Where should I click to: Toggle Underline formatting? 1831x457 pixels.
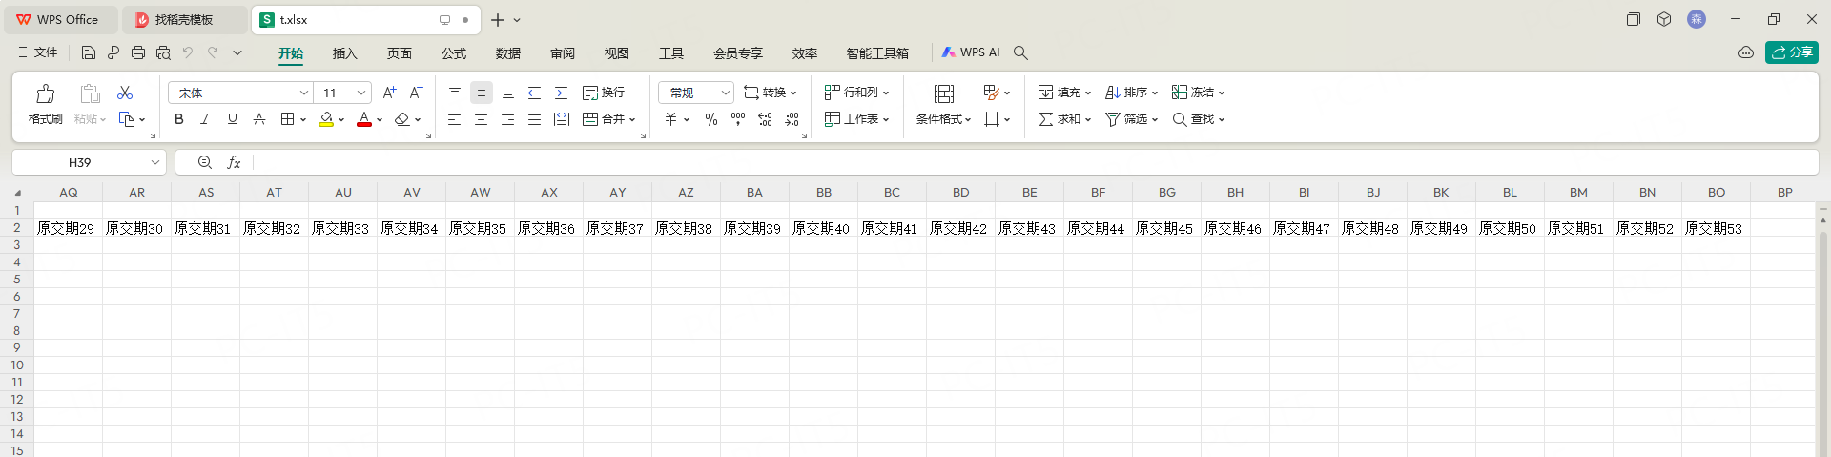tap(232, 119)
